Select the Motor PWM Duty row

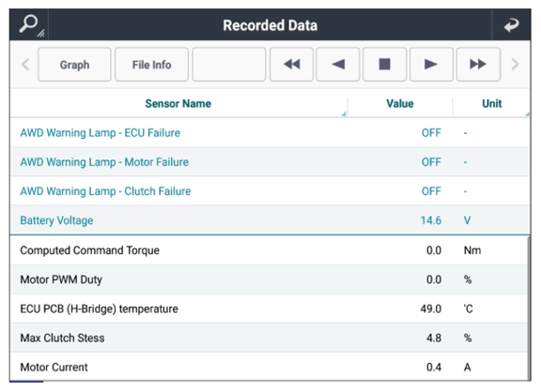tap(269, 279)
